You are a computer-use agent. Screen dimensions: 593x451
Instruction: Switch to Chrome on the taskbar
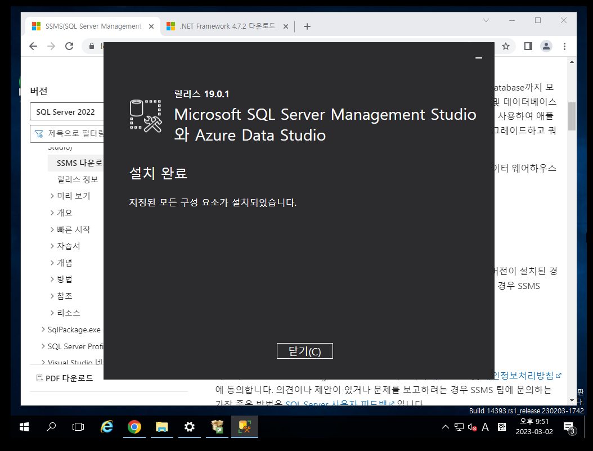coord(134,427)
